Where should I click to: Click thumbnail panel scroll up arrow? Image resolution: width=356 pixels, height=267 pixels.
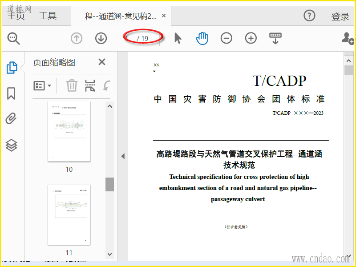109,106
